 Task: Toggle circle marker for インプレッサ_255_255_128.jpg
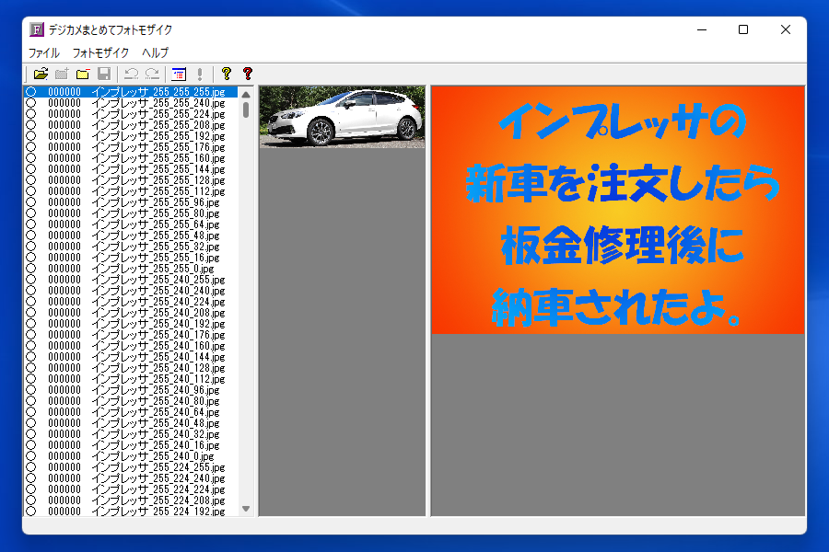(x=31, y=180)
